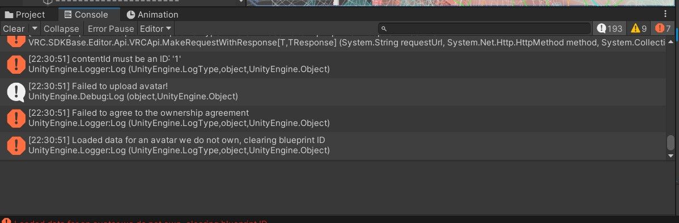Toggle the Collapse button

pos(61,28)
